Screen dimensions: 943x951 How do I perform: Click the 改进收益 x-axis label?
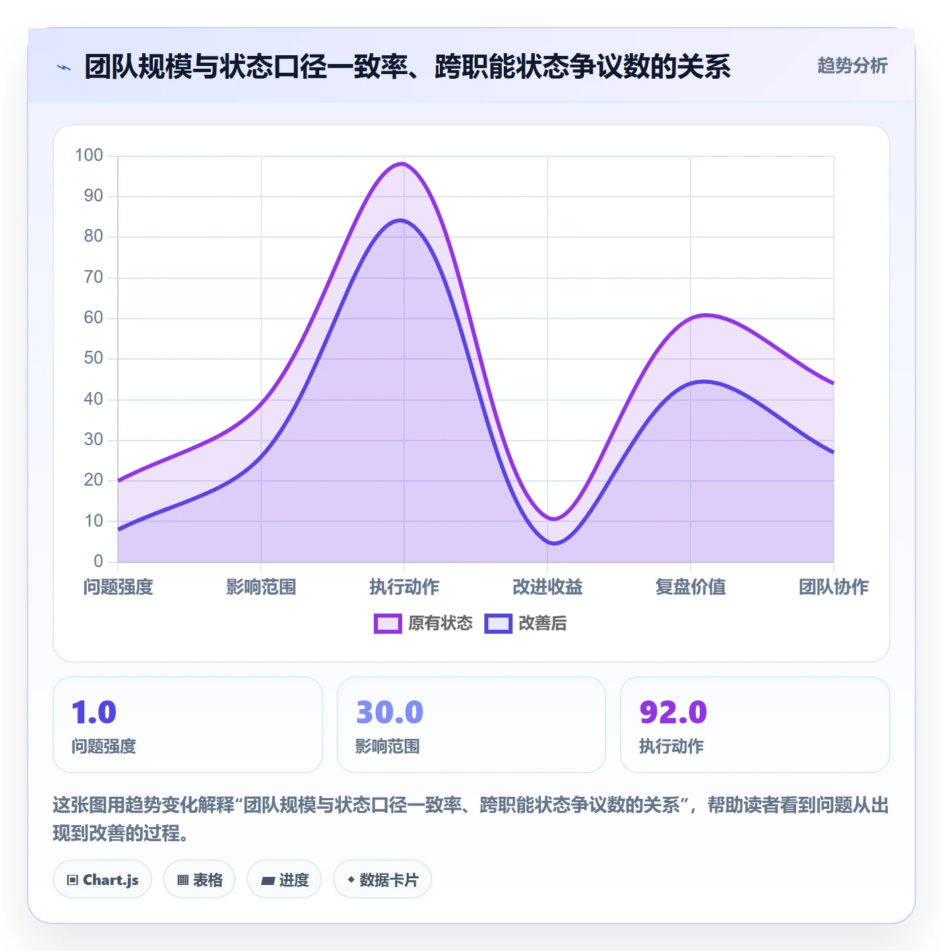(548, 587)
